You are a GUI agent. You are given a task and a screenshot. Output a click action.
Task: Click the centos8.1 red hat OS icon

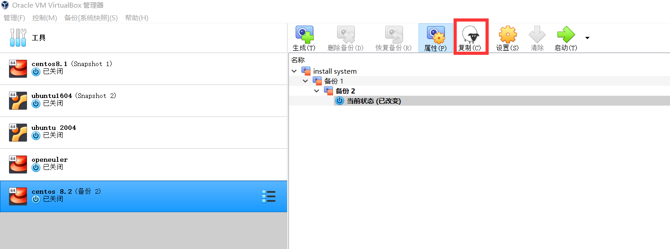[18, 69]
